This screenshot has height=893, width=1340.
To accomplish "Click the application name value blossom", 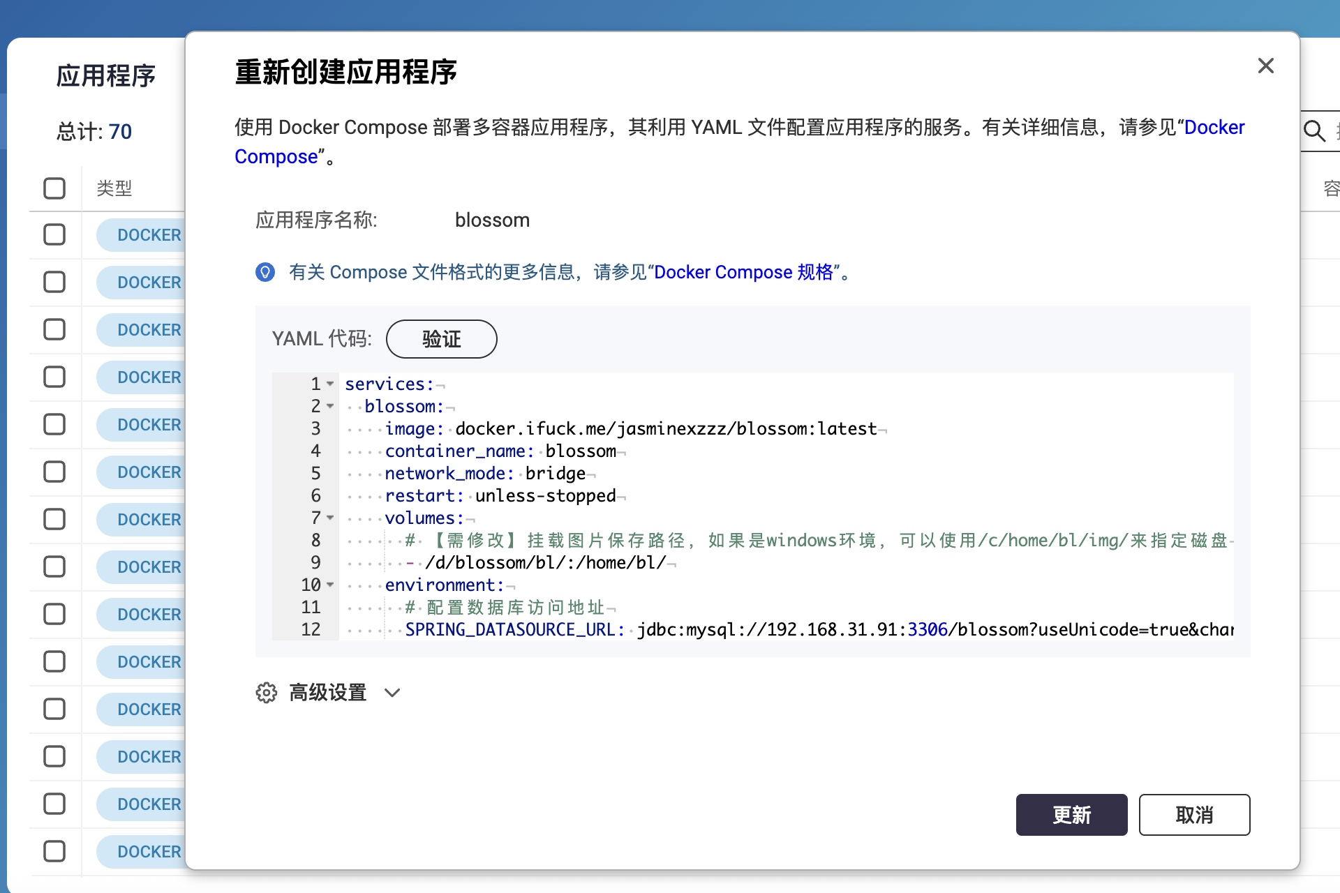I will (492, 220).
